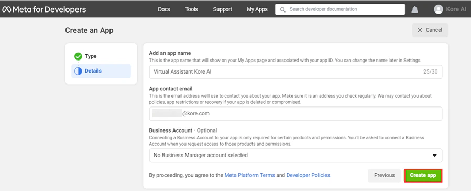Focus the Search developer documentation field

coord(340,9)
